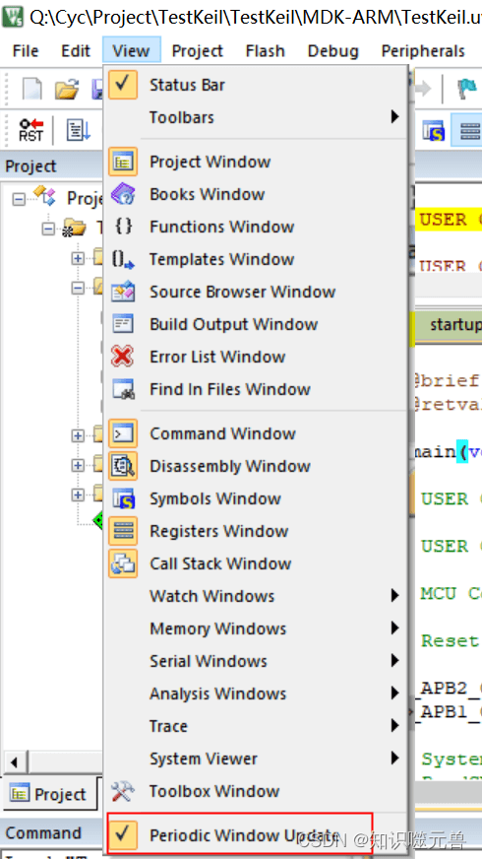
Task: Select the startup file editor tab
Action: click(x=449, y=324)
